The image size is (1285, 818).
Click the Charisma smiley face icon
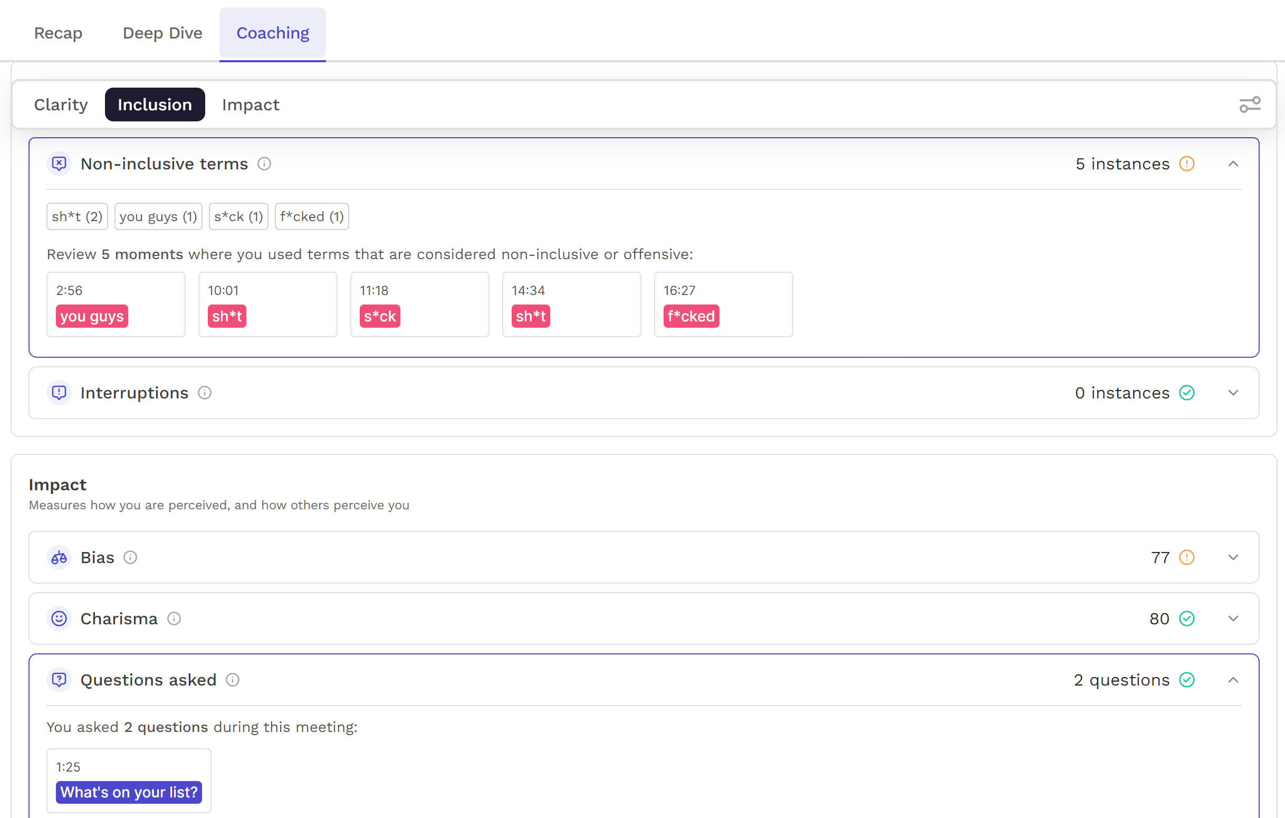[x=59, y=619]
